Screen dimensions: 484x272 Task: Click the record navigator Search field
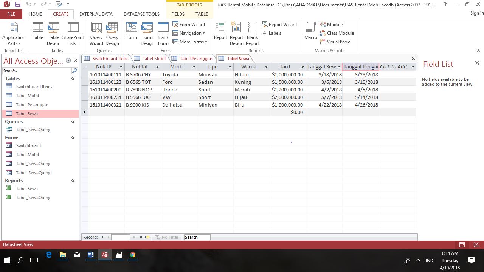(x=197, y=237)
